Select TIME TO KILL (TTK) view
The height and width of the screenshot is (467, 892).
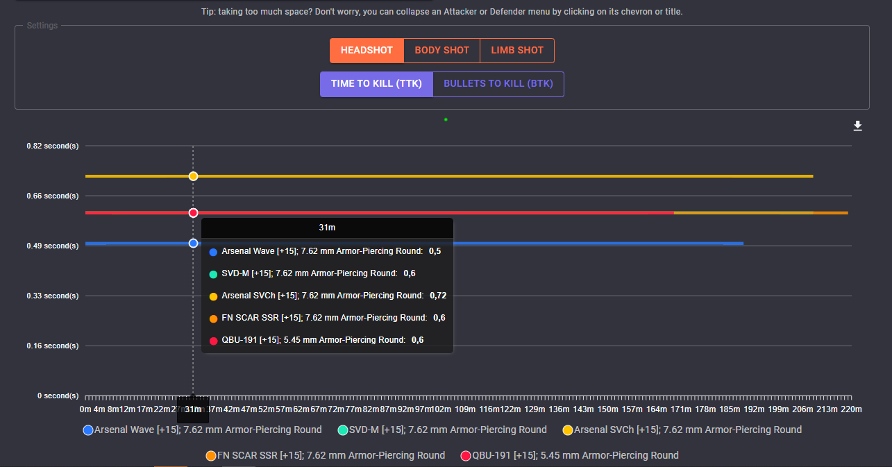(376, 84)
